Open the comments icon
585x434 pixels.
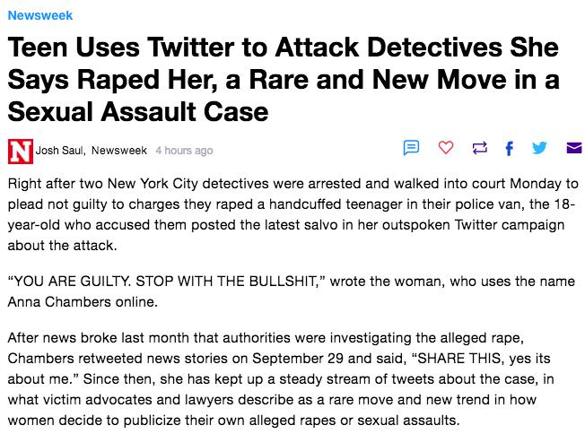411,148
